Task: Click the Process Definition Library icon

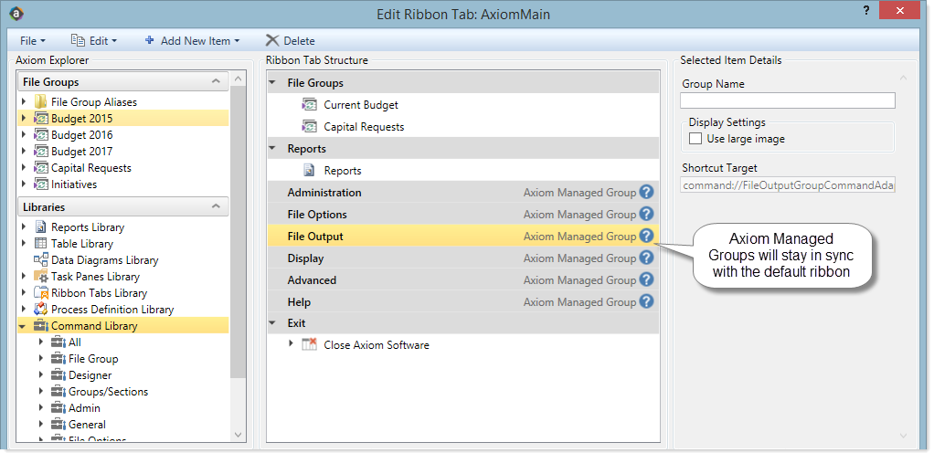Action: [41, 310]
